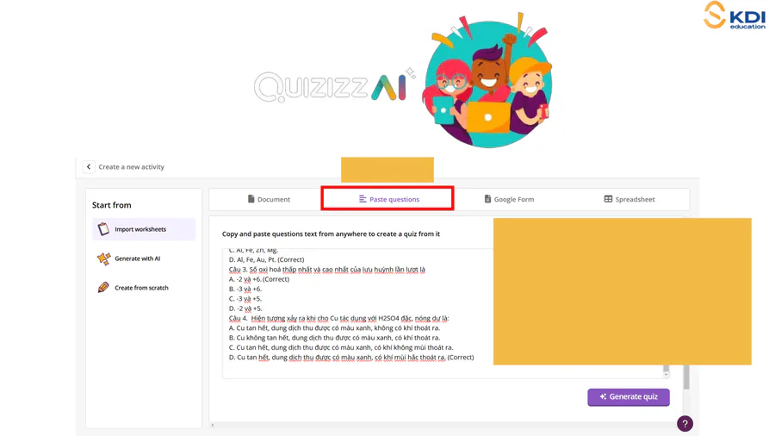Switch to the Paste questions tab
The width and height of the screenshot is (775, 436).
(387, 199)
